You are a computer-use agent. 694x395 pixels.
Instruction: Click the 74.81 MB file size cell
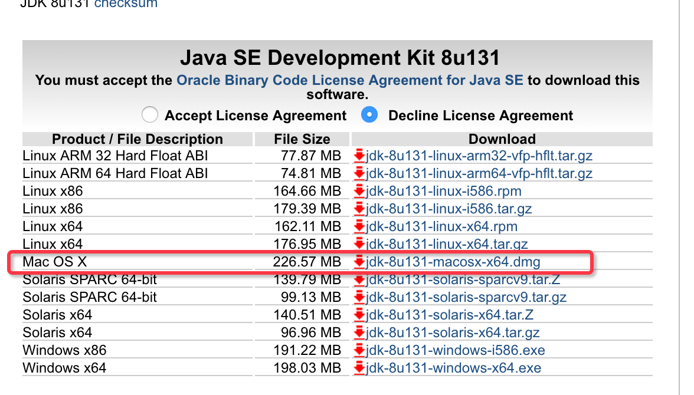302,173
